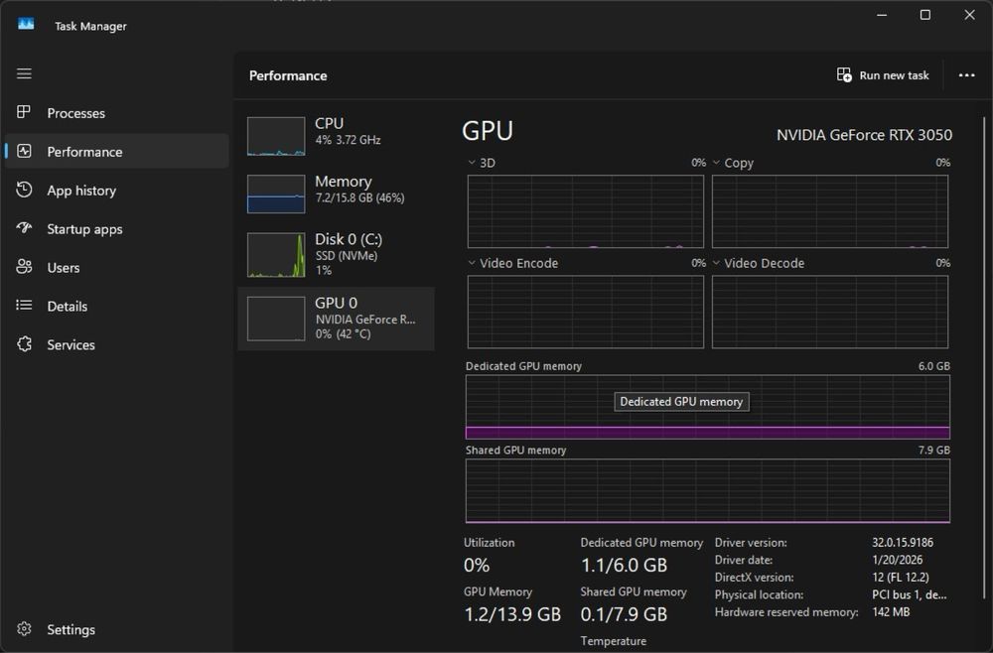Viewport: 993px width, 653px height.
Task: Open the hamburger navigation menu
Action: (x=24, y=73)
